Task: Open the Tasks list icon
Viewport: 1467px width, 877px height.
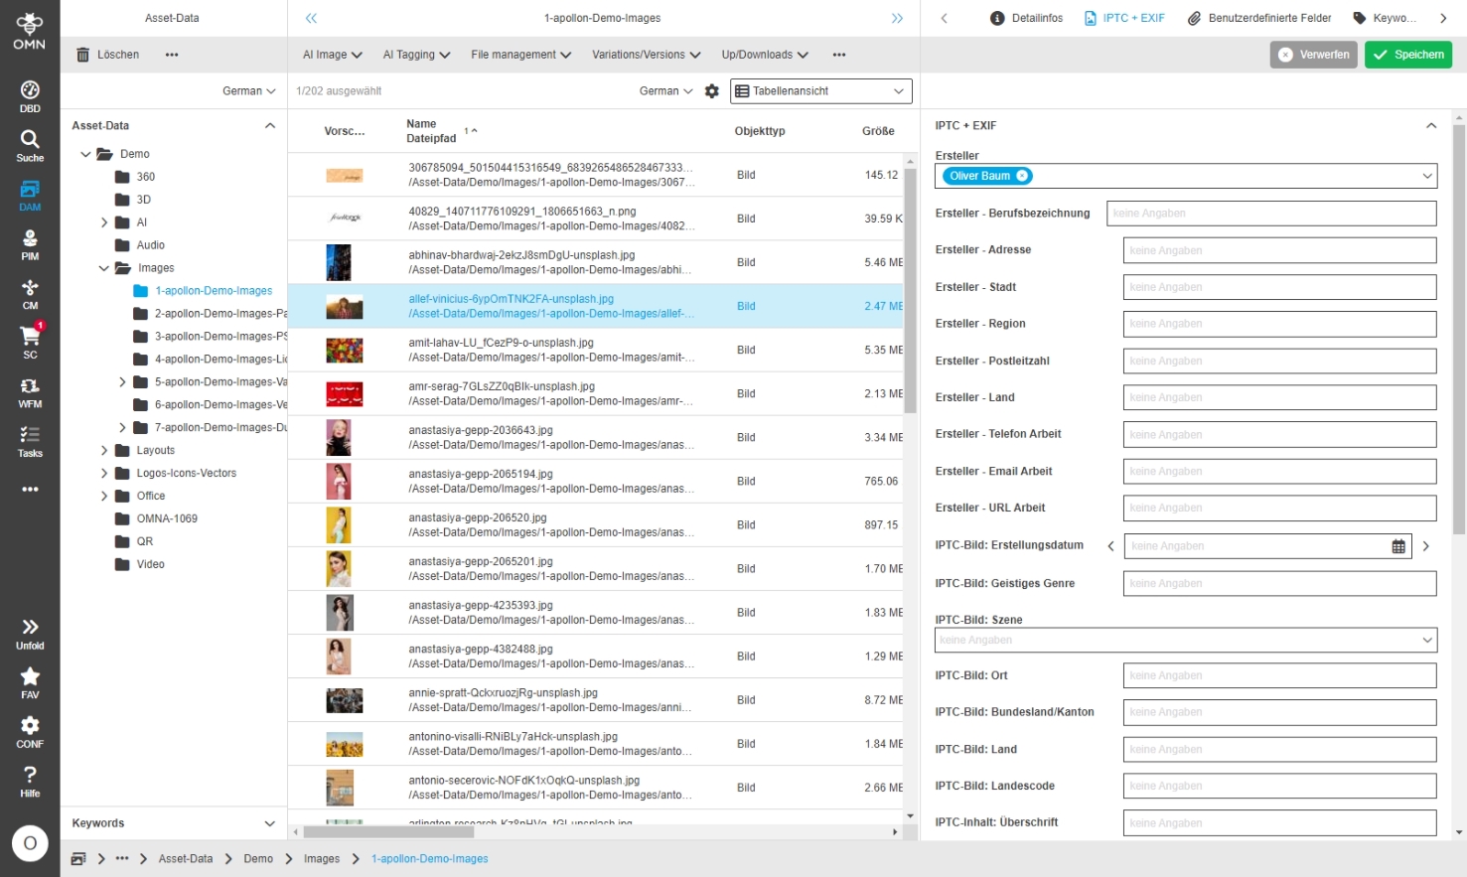Action: tap(30, 441)
